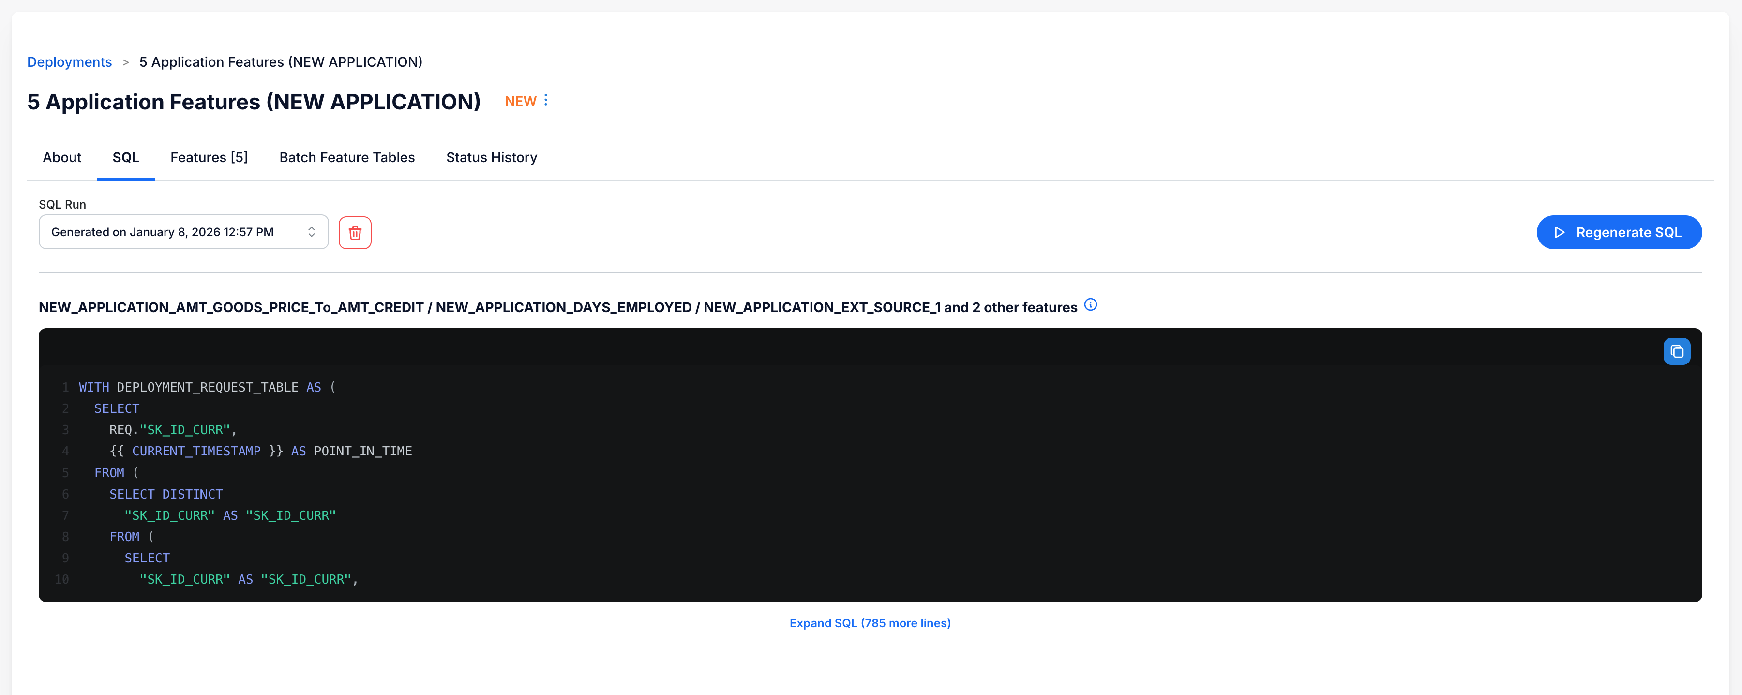
Task: Open the Features [5] tab
Action: click(209, 157)
